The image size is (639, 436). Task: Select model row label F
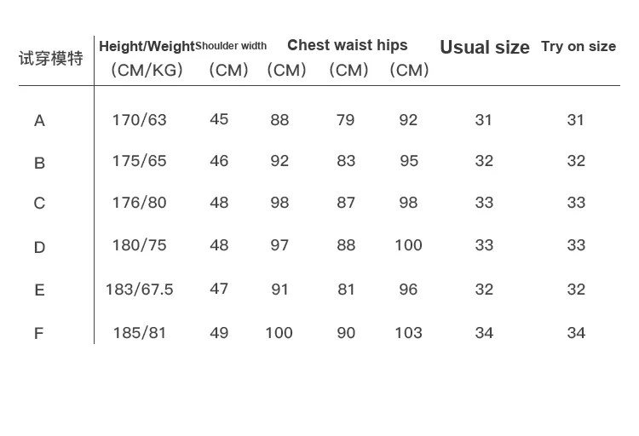point(38,334)
